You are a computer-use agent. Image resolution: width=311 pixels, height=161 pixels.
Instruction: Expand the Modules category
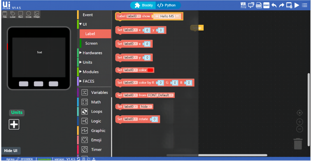(x=81, y=71)
